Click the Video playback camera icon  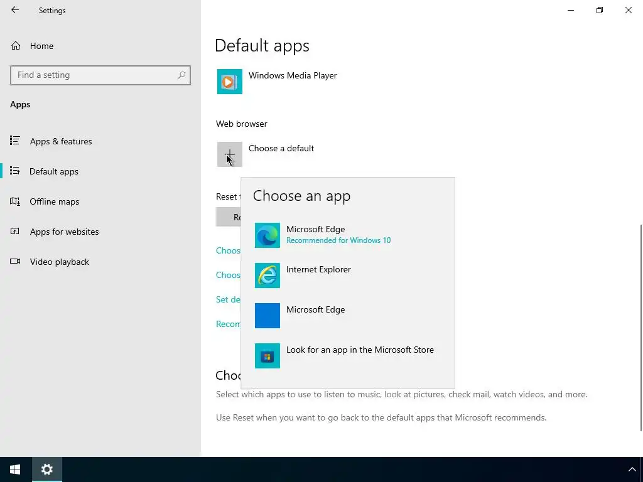(15, 262)
